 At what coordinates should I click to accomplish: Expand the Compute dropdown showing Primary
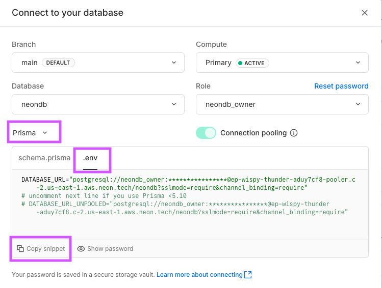click(x=282, y=63)
